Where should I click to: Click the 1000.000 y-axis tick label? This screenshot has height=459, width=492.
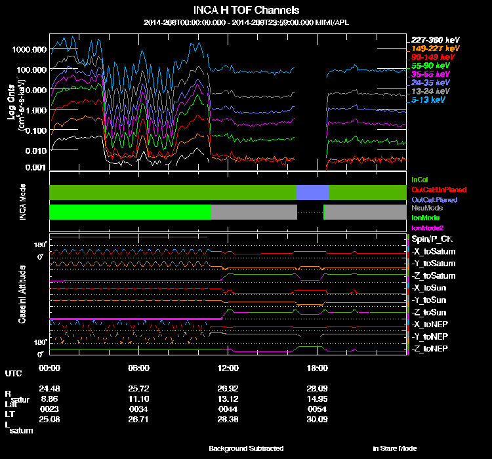pos(29,50)
